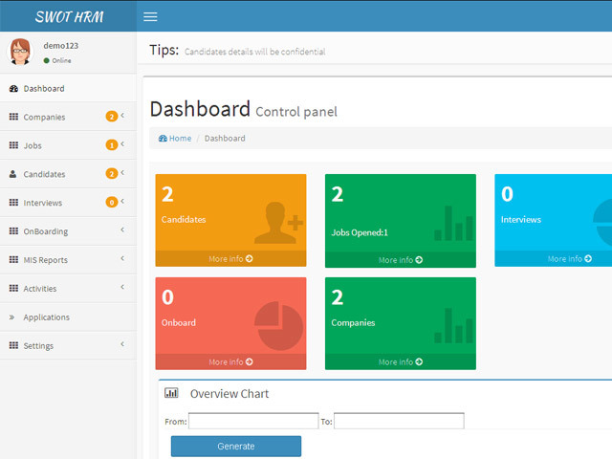Open the Candidates menu item
This screenshot has height=459, width=612.
(68, 174)
